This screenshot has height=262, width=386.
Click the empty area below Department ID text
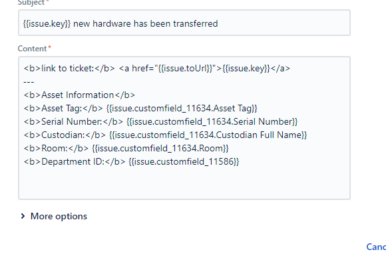pyautogui.click(x=184, y=183)
